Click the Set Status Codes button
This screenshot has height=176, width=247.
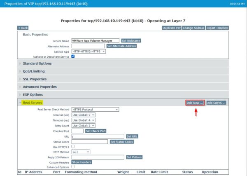pyautogui.click(x=121, y=142)
